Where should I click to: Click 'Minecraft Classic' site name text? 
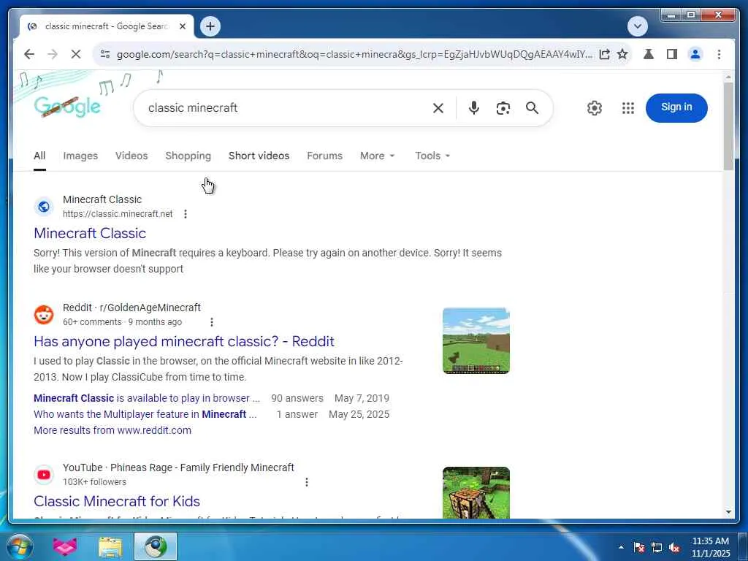102,200
